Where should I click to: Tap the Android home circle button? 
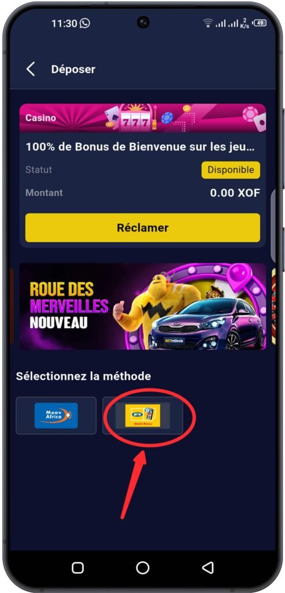coord(142,568)
